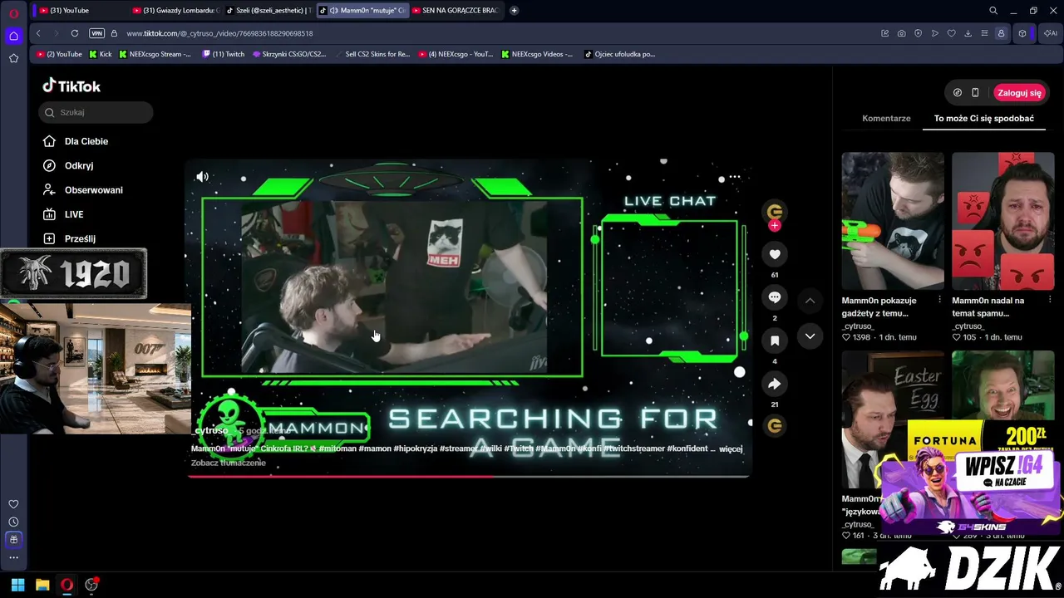1064x598 pixels.
Task: Open the _cytruso_ profile name under video
Action: click(212, 431)
